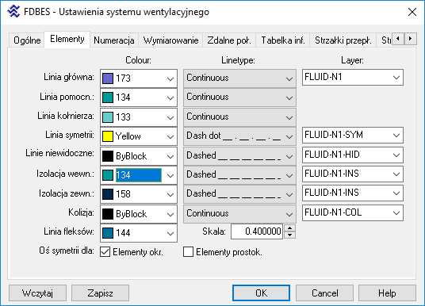
Task: Click the Zapisz button
Action: 100,293
